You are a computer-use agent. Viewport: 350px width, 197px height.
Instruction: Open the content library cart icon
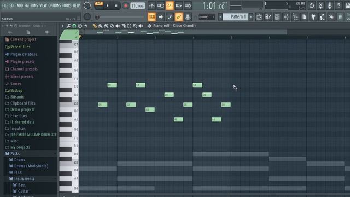340,17
